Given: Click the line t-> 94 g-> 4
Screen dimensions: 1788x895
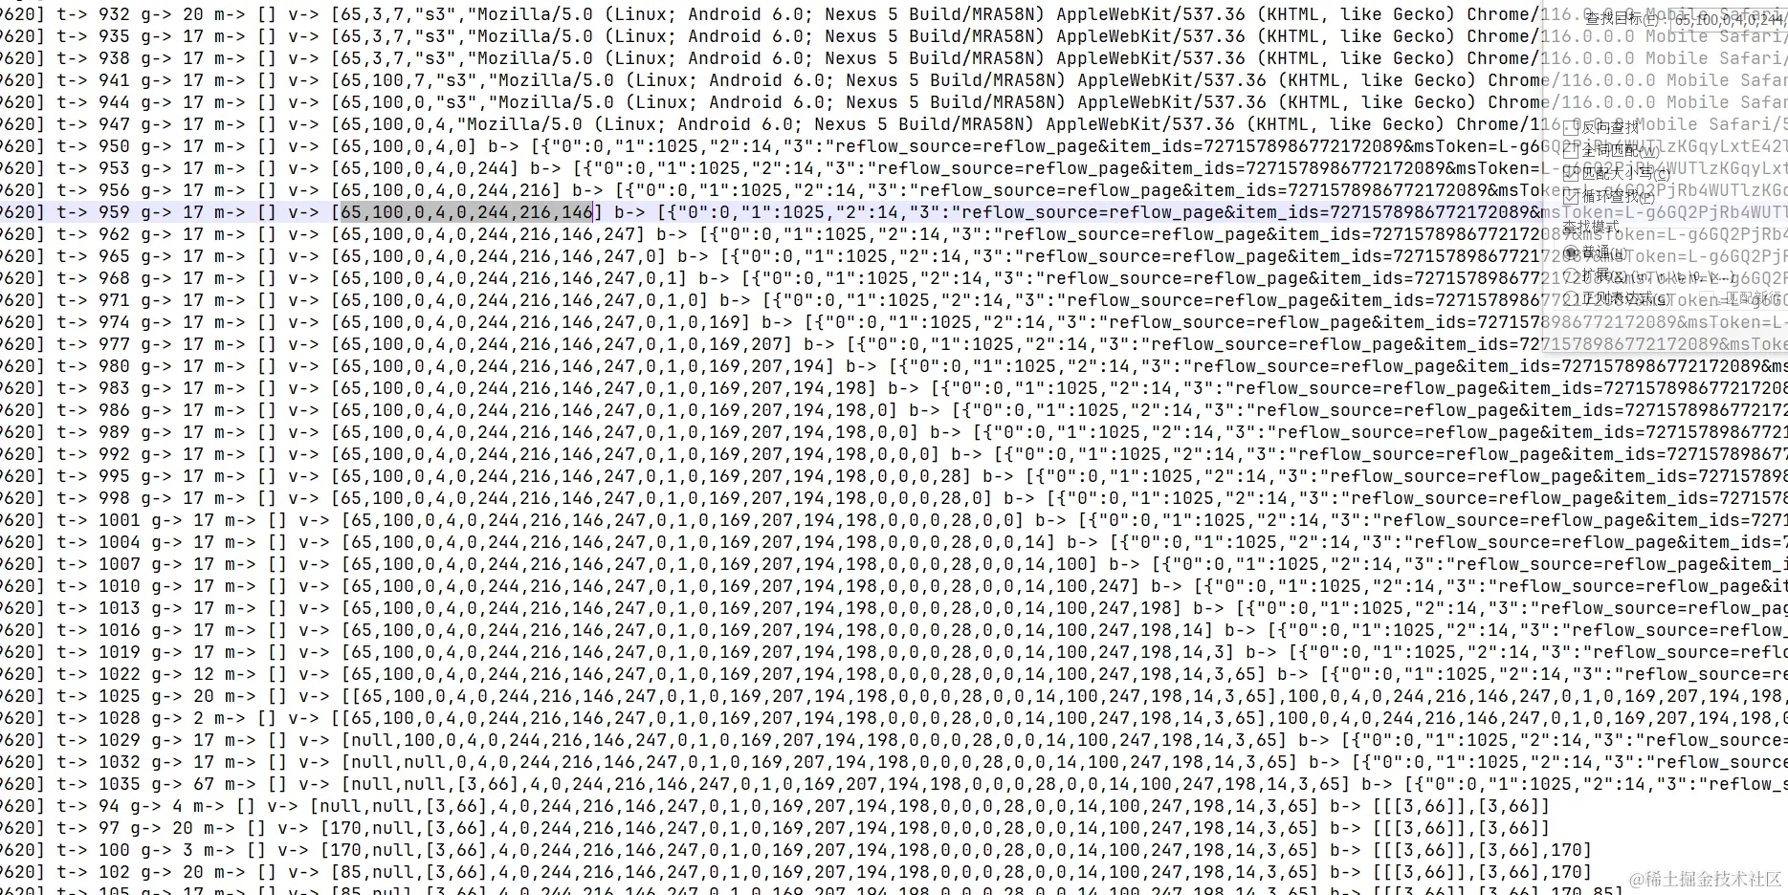Looking at the screenshot, I should [775, 806].
